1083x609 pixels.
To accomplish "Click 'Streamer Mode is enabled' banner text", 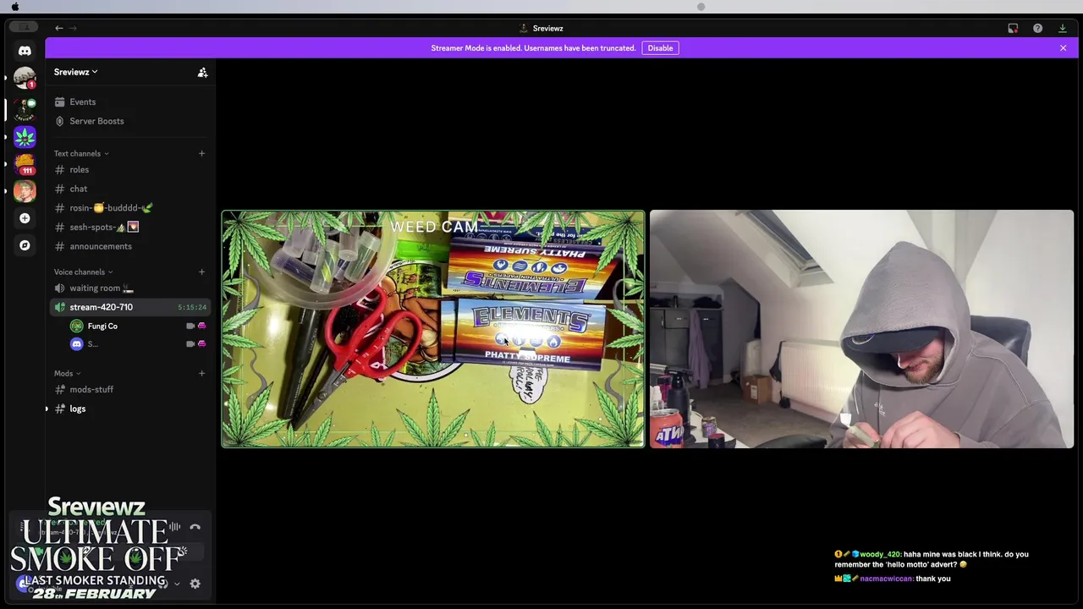I will pos(533,48).
